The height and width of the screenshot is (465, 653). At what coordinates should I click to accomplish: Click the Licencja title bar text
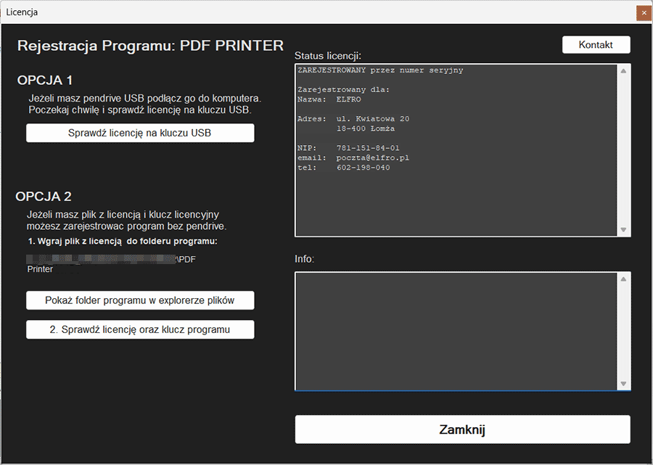coord(22,12)
